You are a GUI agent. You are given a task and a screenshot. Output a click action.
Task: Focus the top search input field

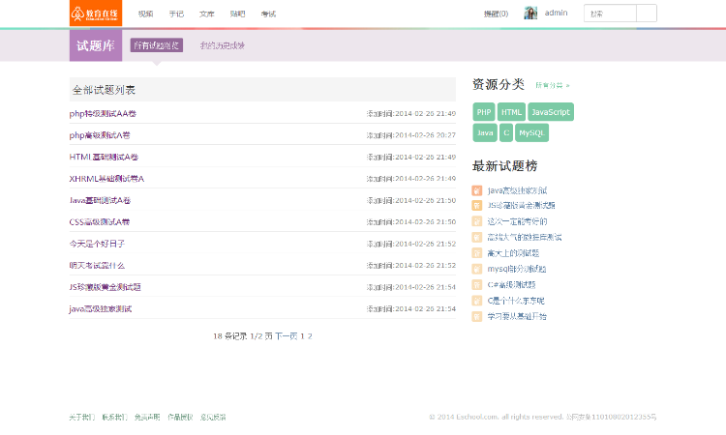[610, 14]
